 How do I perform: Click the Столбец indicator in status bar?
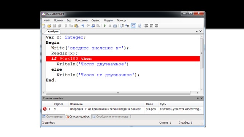pyautogui.click(x=185, y=123)
